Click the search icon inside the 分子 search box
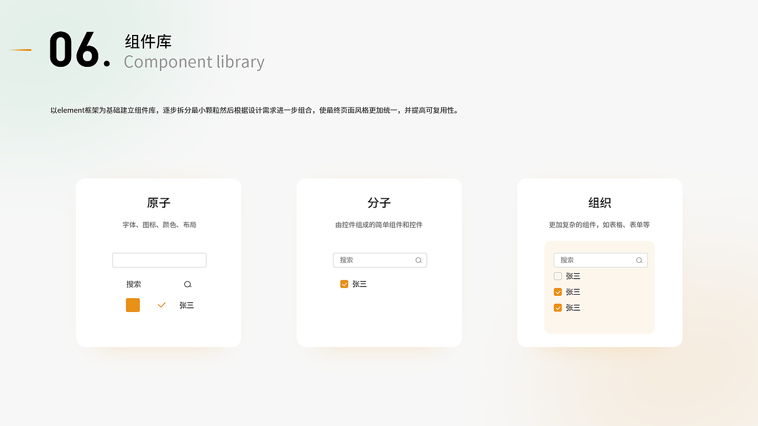758x426 pixels. (418, 260)
